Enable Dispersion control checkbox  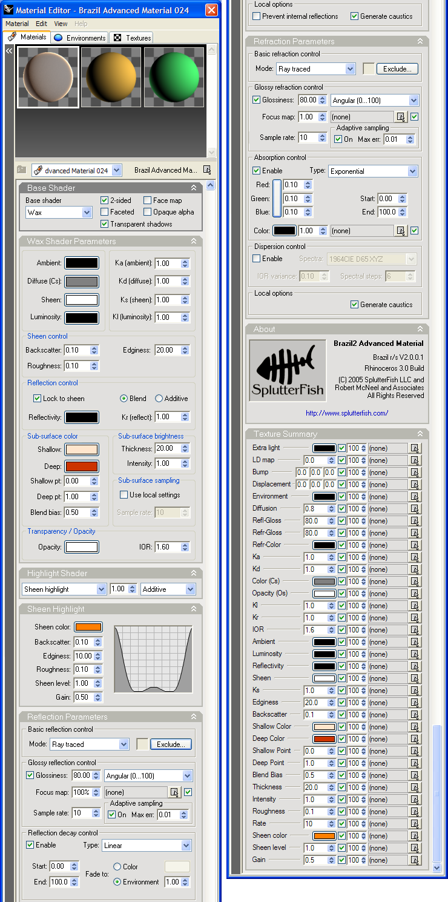click(x=257, y=259)
